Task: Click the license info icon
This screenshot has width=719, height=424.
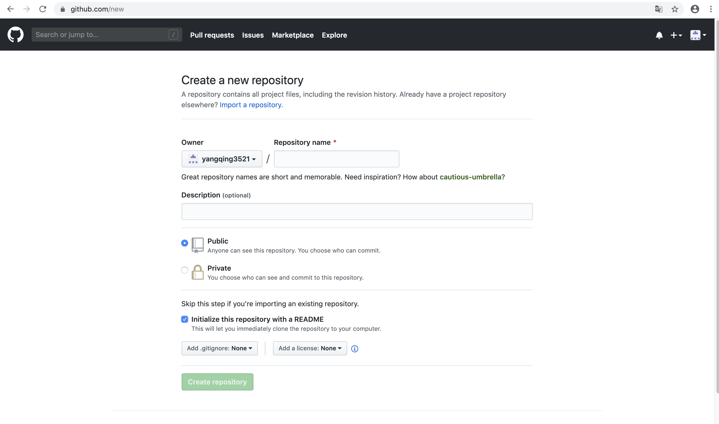Action: tap(354, 349)
